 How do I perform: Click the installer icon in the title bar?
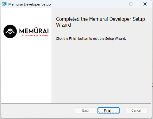tap(4, 4)
